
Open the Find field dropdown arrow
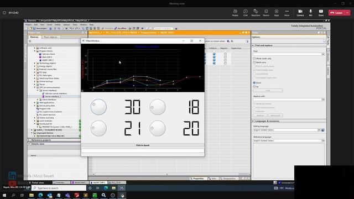point(323,54)
